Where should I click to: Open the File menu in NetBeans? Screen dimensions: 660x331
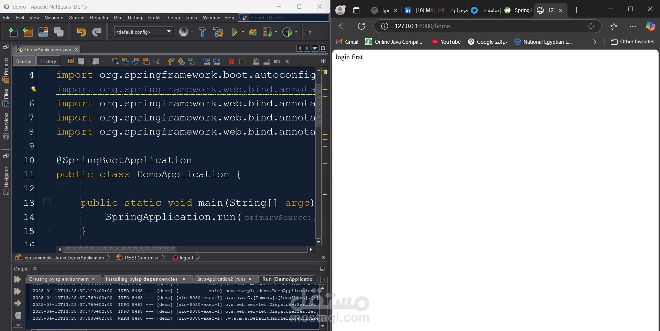(x=7, y=18)
